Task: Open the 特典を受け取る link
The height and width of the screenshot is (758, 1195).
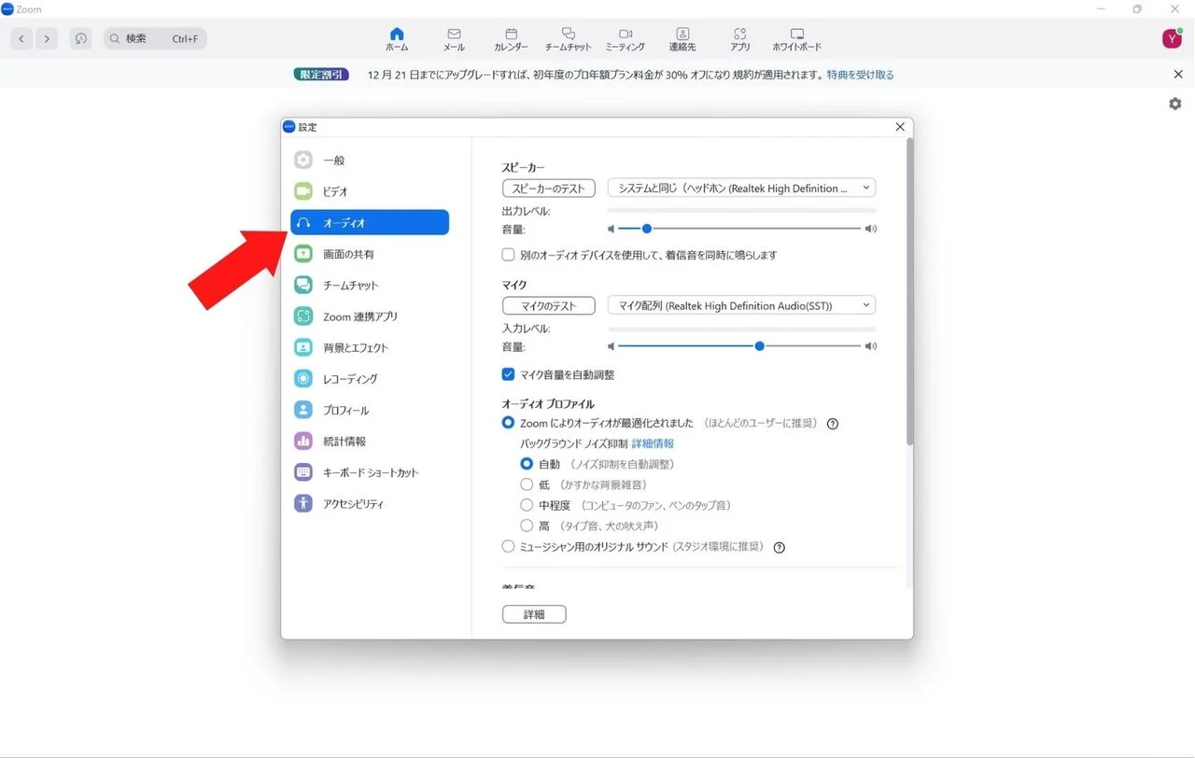Action: [860, 75]
